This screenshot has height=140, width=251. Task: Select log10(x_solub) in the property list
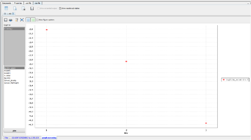tap(14, 68)
